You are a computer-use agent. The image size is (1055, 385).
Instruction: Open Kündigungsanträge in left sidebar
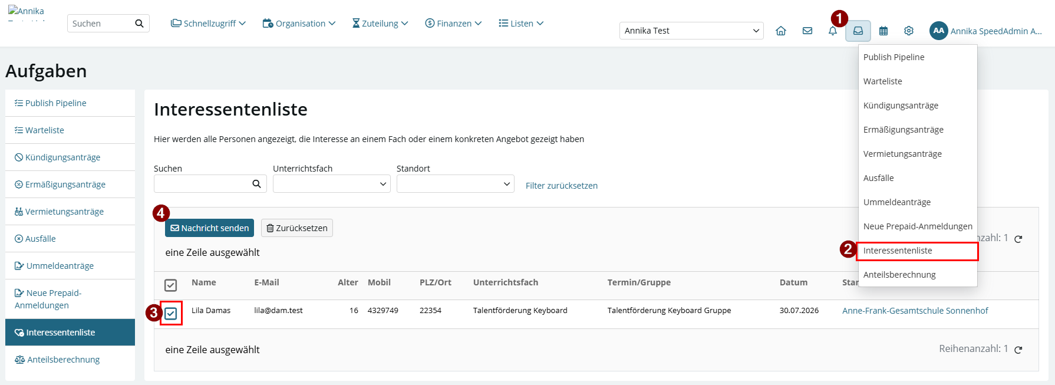click(70, 157)
